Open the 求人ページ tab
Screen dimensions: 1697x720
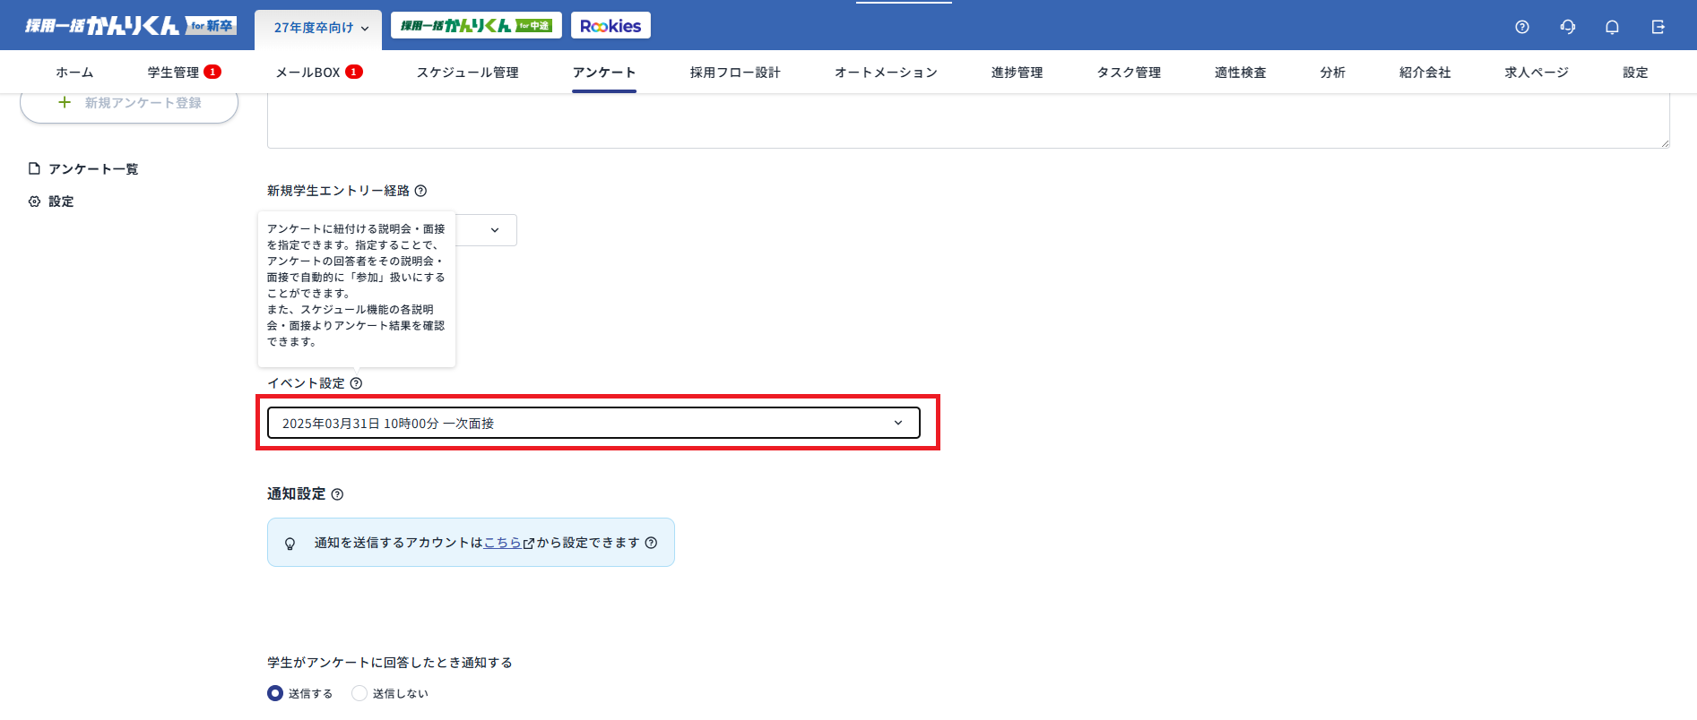click(x=1537, y=73)
